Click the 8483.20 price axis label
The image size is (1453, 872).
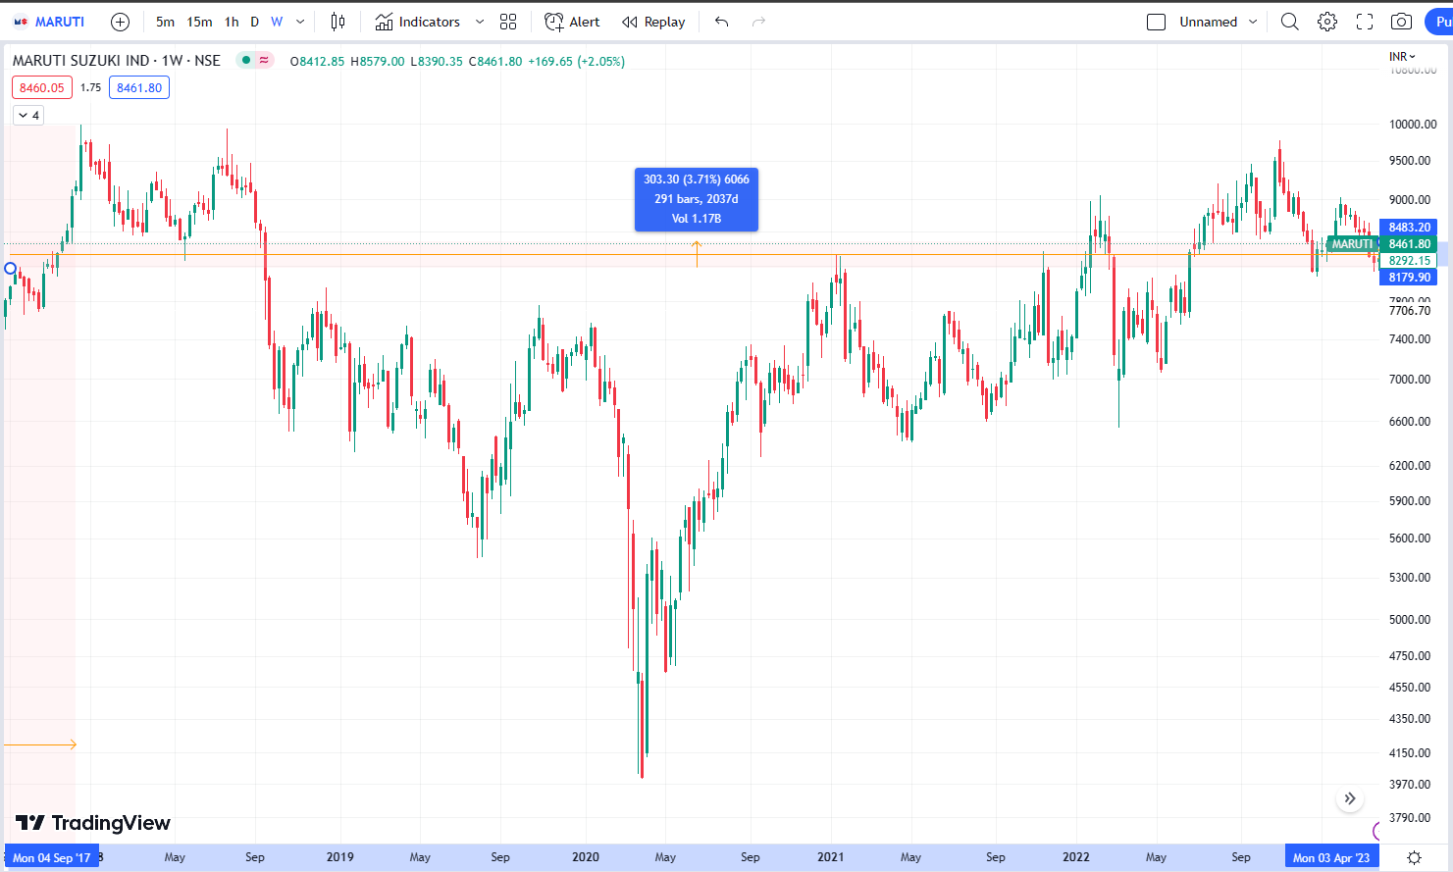coord(1409,228)
